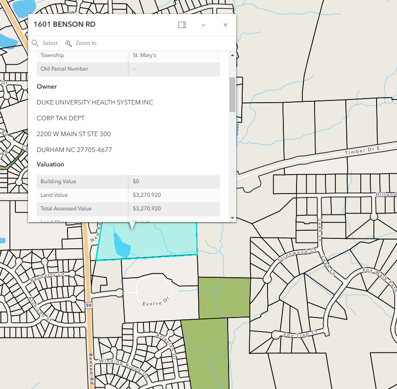Click the Total Assessed Value row
397x389 pixels.
click(x=128, y=209)
